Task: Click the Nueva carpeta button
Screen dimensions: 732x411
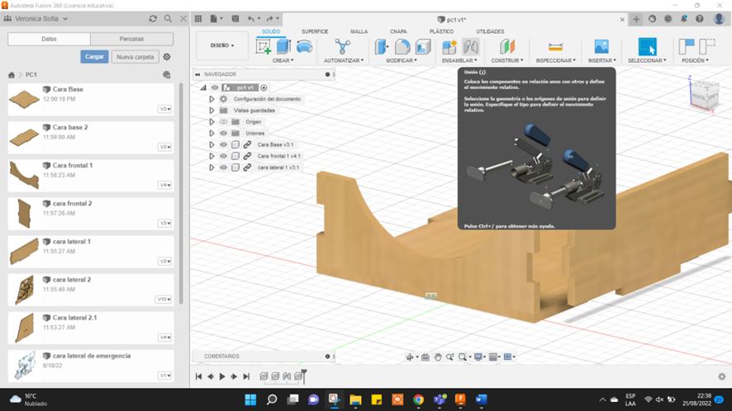Action: click(x=135, y=56)
